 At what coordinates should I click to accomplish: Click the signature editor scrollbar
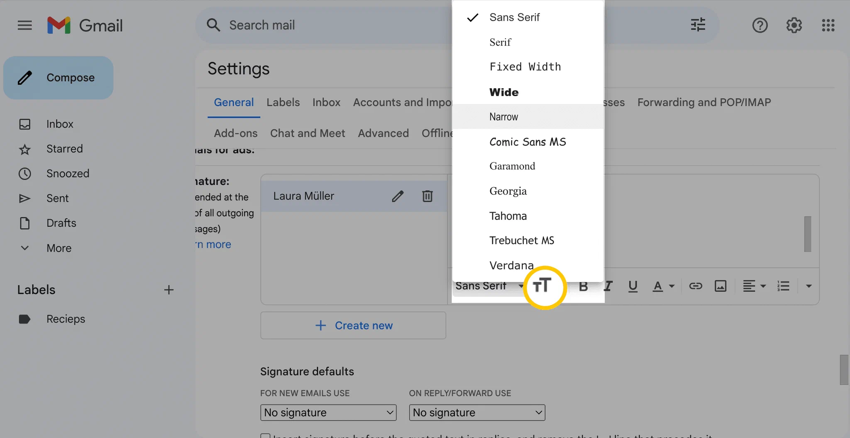point(808,234)
